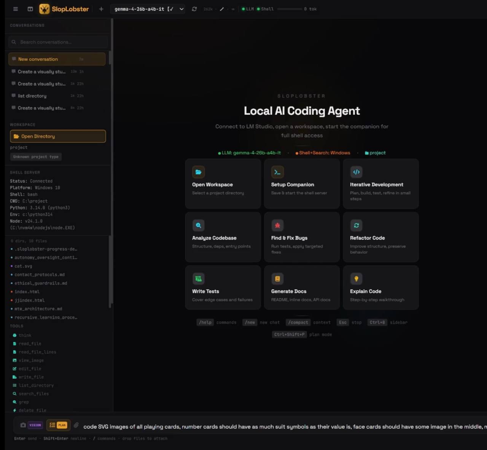Viewport: 487px width, 450px height.
Task: Click the SlopLobster lobster logo
Action: tap(45, 9)
